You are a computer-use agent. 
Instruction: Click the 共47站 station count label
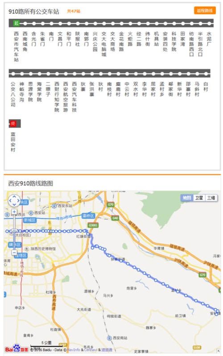pos(74,11)
